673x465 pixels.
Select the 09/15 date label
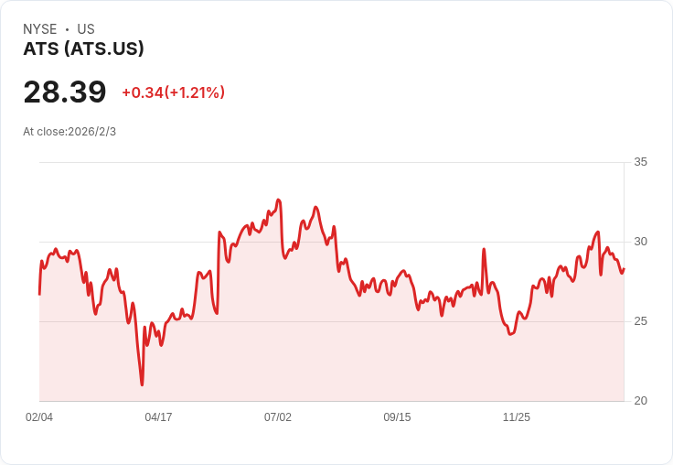(x=397, y=417)
